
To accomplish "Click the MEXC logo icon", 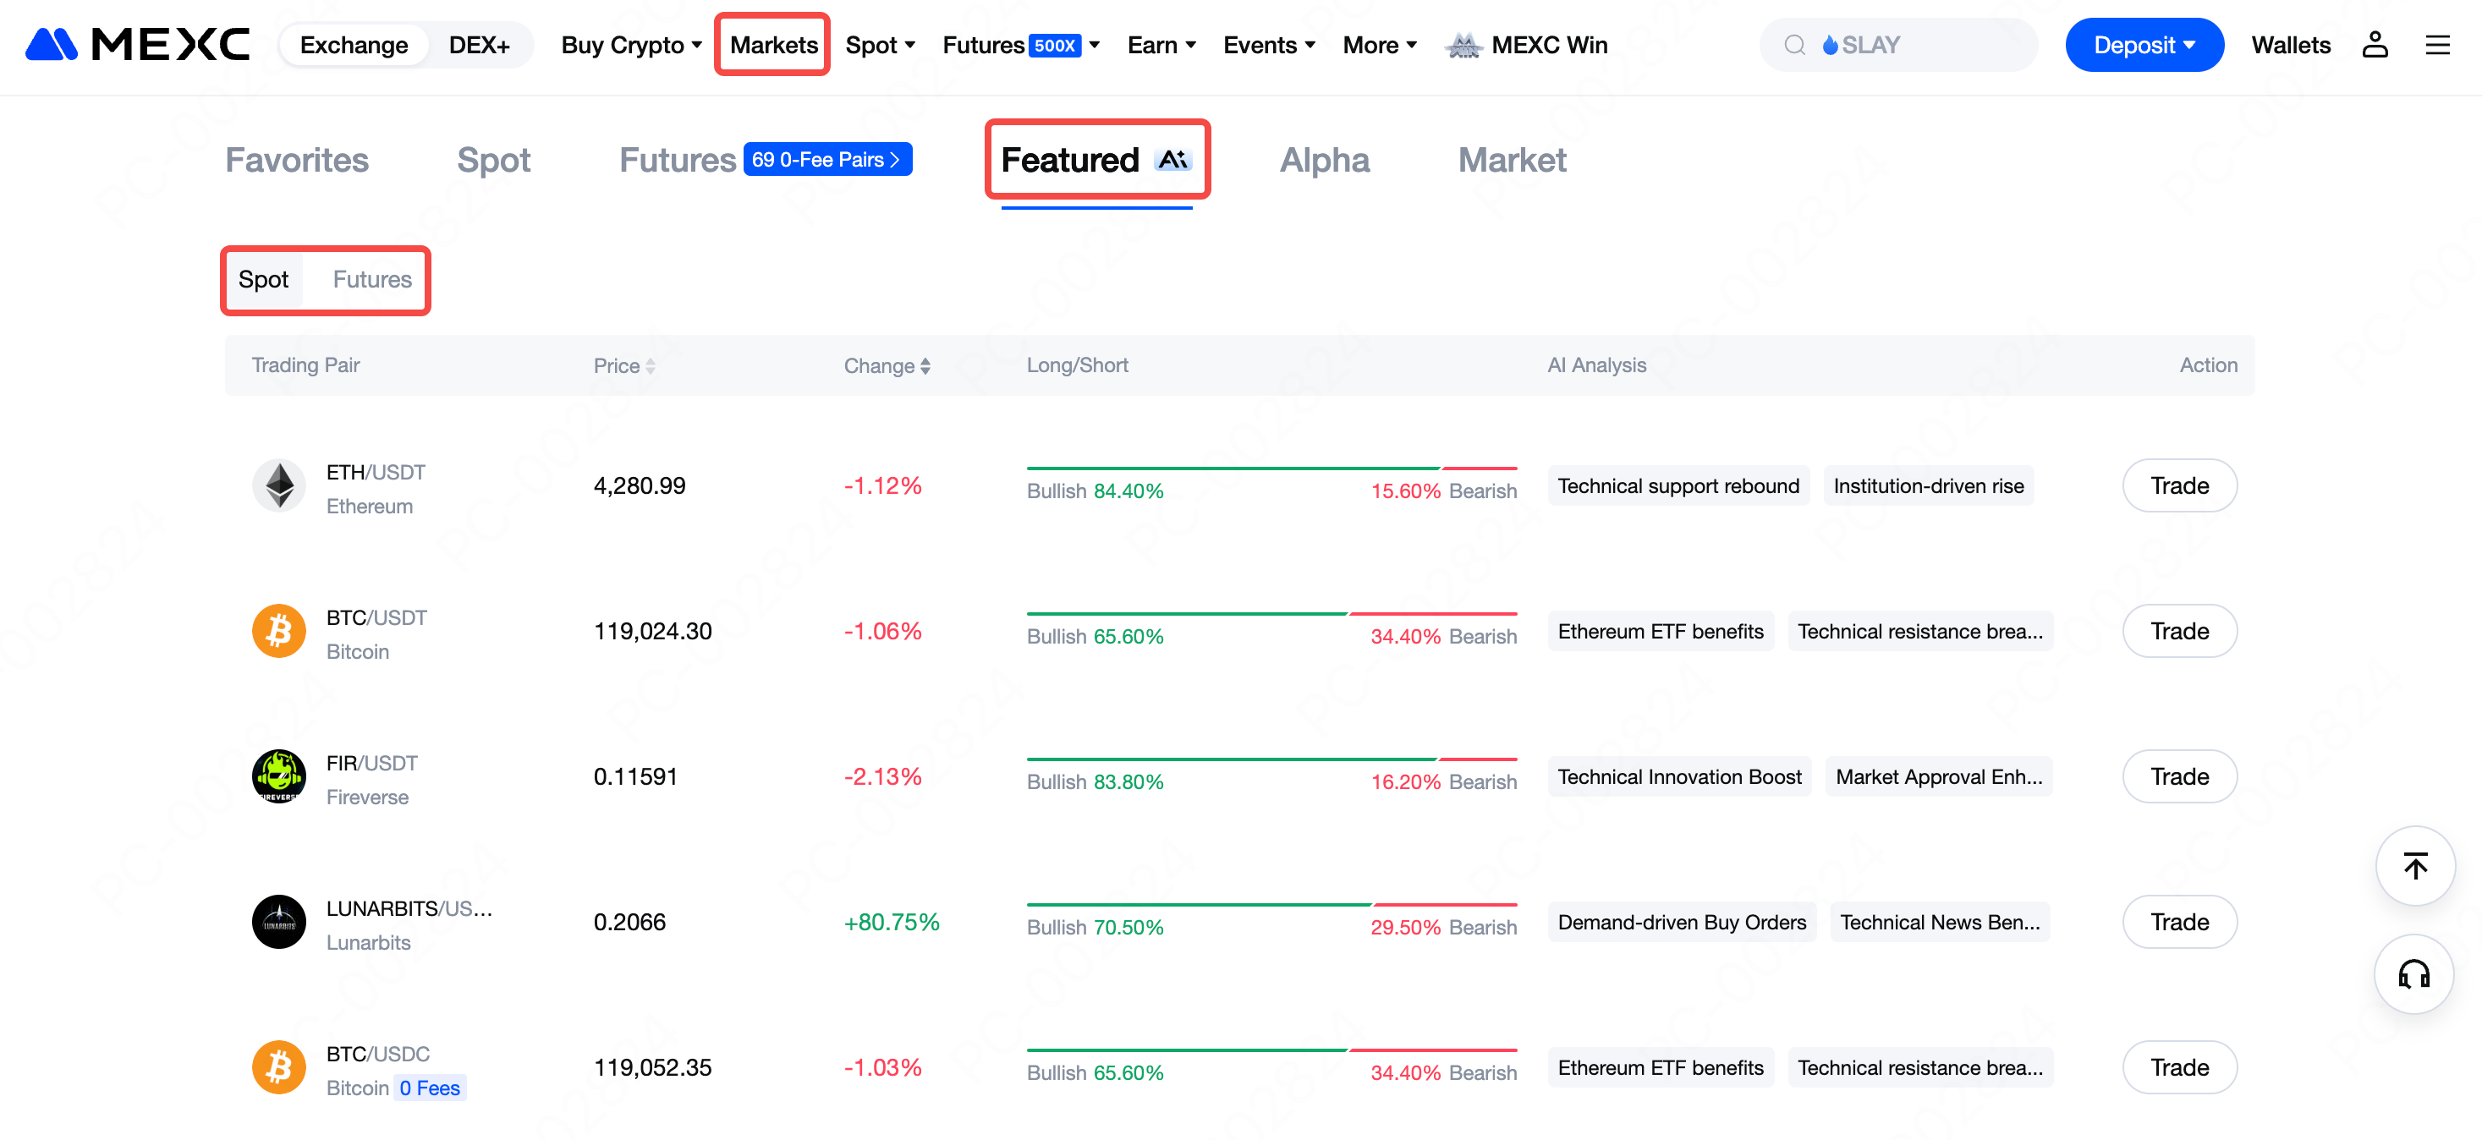I will coord(52,44).
